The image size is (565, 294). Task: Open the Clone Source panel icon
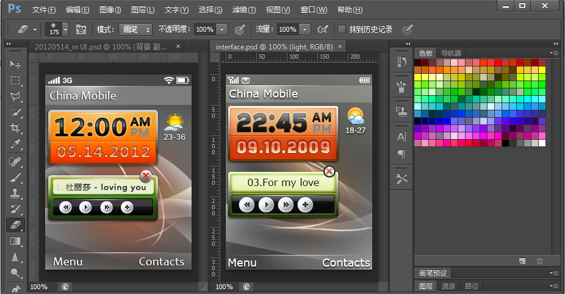click(x=401, y=112)
